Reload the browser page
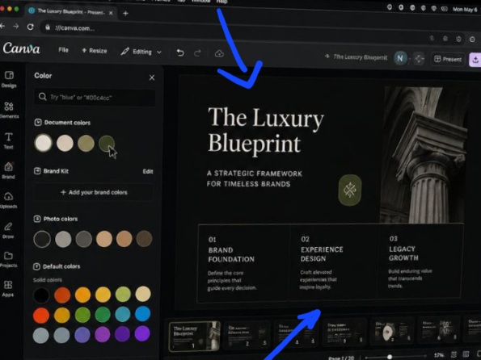 [x=30, y=27]
